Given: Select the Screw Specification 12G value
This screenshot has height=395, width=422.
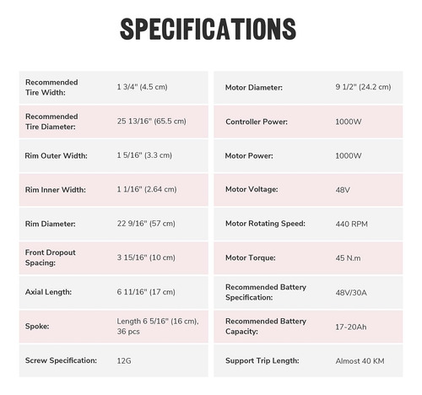Looking at the screenshot, I should click(124, 360).
